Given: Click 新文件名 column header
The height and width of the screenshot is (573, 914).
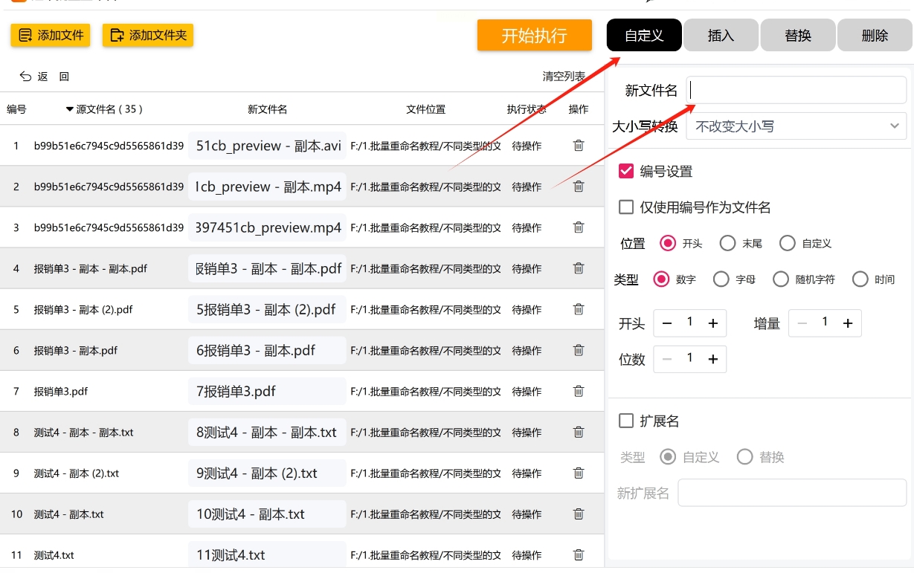Looking at the screenshot, I should pos(267,109).
